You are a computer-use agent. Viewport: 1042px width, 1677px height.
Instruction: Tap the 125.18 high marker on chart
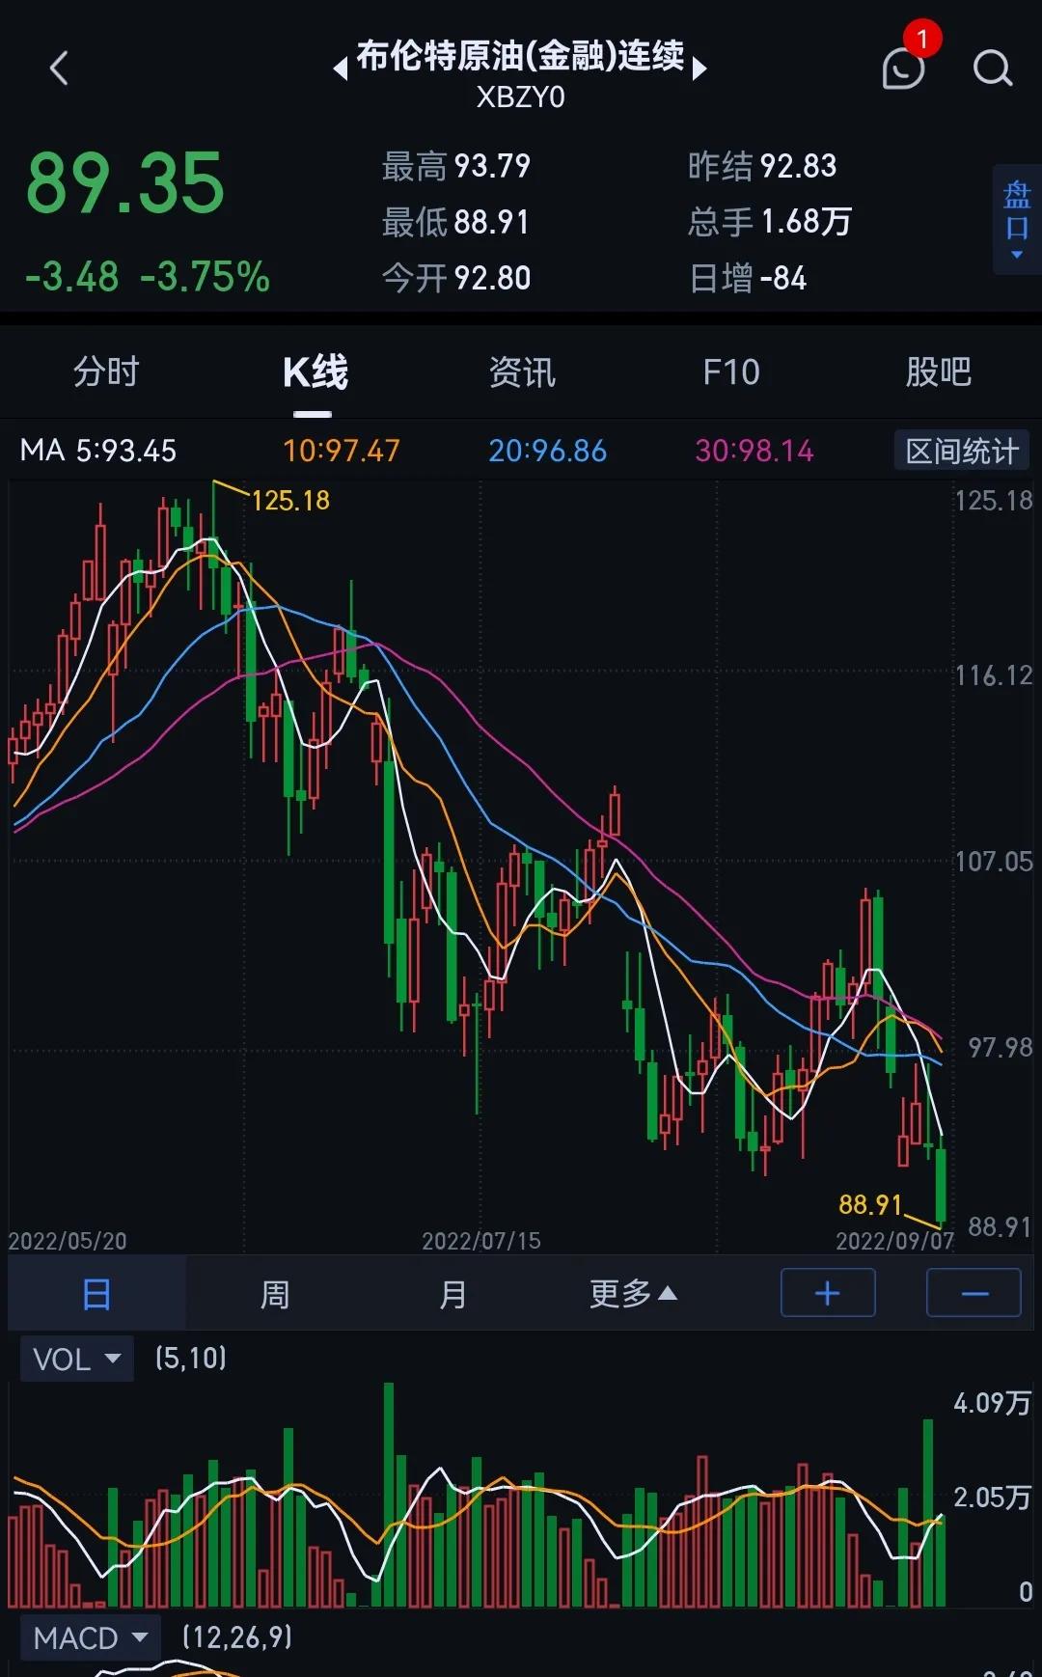pos(290,500)
